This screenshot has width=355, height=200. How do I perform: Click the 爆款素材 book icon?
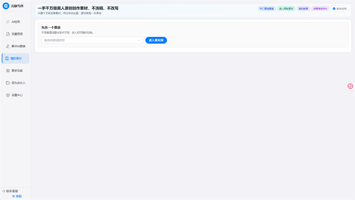click(7, 58)
